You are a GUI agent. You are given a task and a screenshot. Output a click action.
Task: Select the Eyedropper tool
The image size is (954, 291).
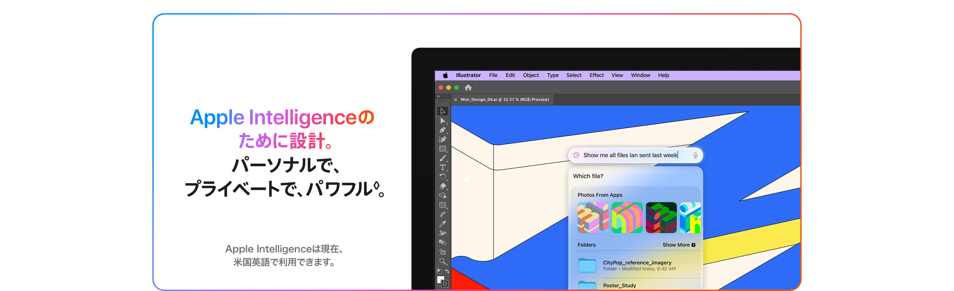coord(442,224)
